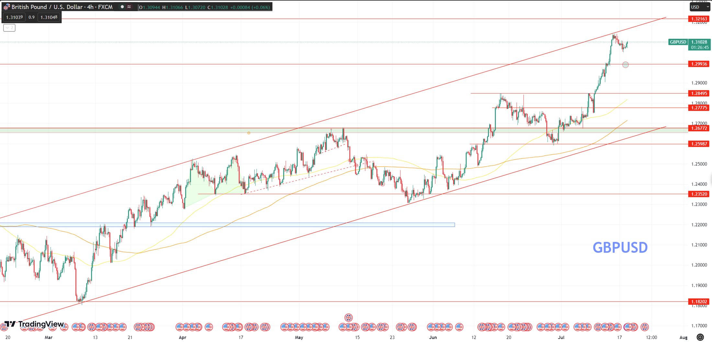Click the Jun label on time axis
This screenshot has height=342, width=712.
pos(433,337)
